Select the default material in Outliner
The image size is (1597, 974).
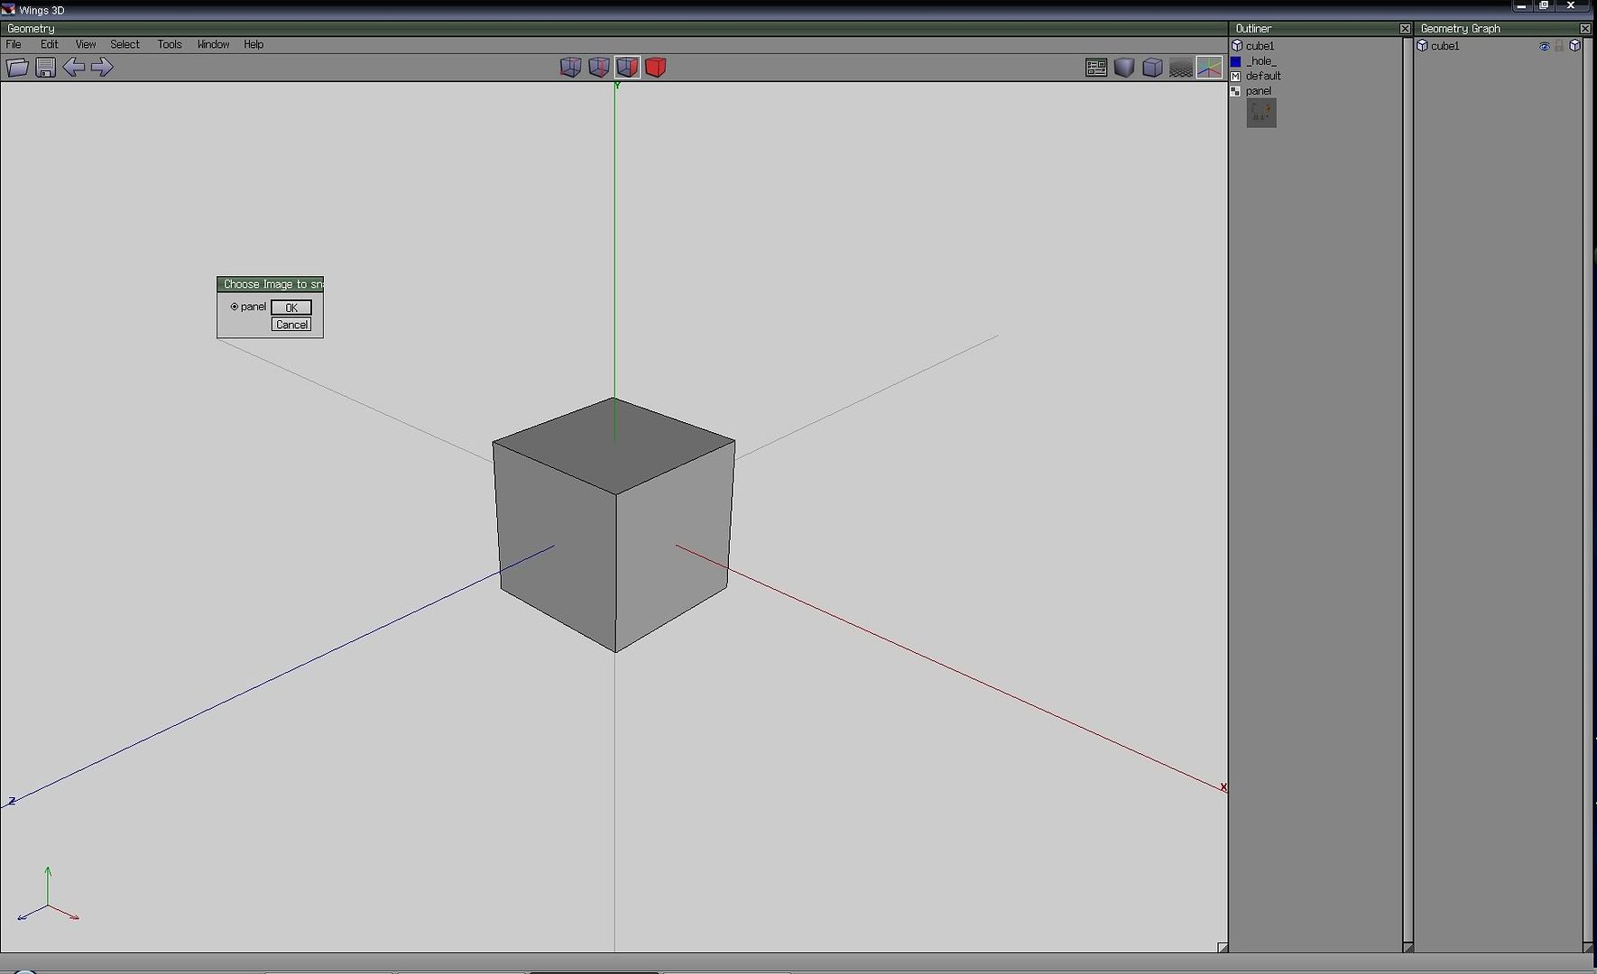click(x=1263, y=76)
